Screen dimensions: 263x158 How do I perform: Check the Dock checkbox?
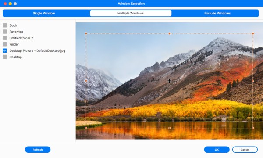pyautogui.click(x=5, y=25)
